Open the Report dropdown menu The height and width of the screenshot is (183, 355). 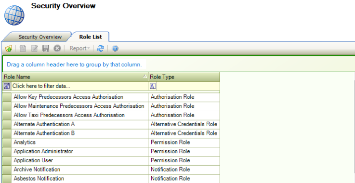pos(79,48)
